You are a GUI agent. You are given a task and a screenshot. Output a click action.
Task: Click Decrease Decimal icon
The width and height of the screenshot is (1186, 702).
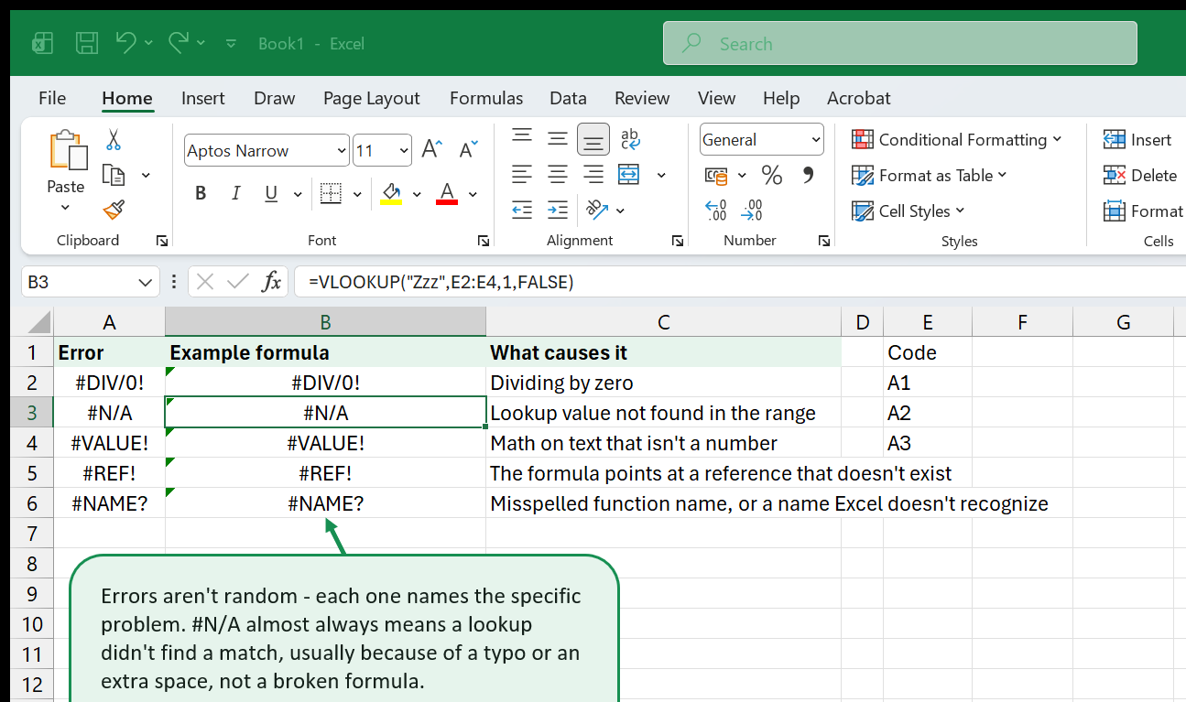pos(752,211)
